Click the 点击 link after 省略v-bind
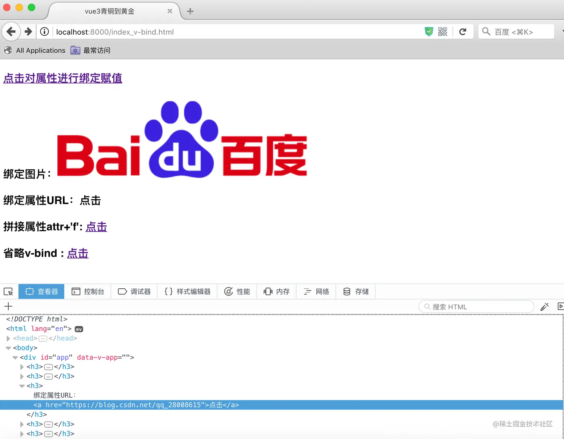Viewport: 564px width, 439px height. pyautogui.click(x=78, y=253)
